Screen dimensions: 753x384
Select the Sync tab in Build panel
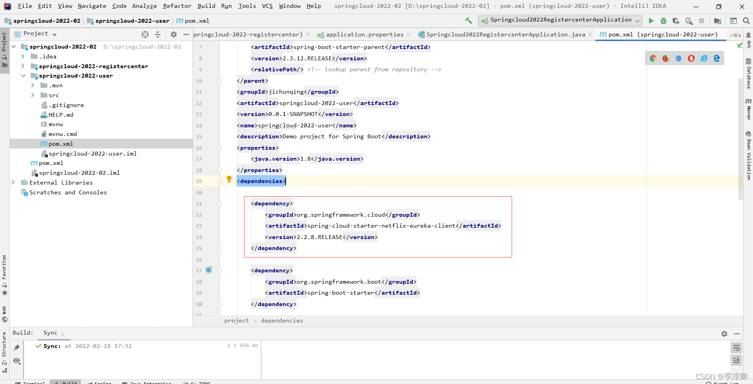pos(50,333)
